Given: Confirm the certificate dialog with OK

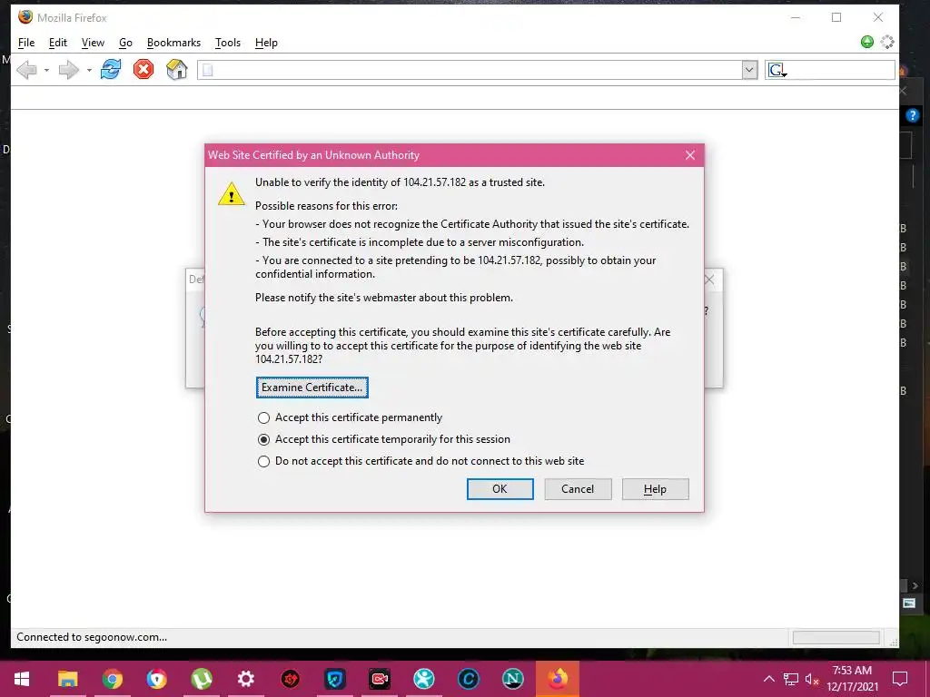Looking at the screenshot, I should coord(500,489).
